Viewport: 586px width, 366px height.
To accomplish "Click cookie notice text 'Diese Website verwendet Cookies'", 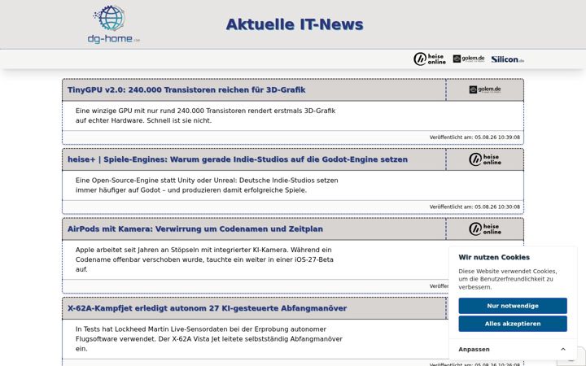I will [508, 279].
